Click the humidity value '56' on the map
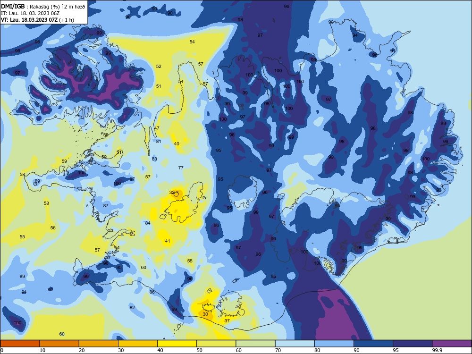This screenshot has width=472, height=354. point(53,228)
